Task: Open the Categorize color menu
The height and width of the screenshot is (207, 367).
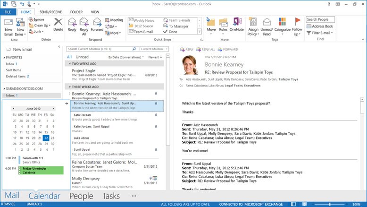Action: [282, 27]
